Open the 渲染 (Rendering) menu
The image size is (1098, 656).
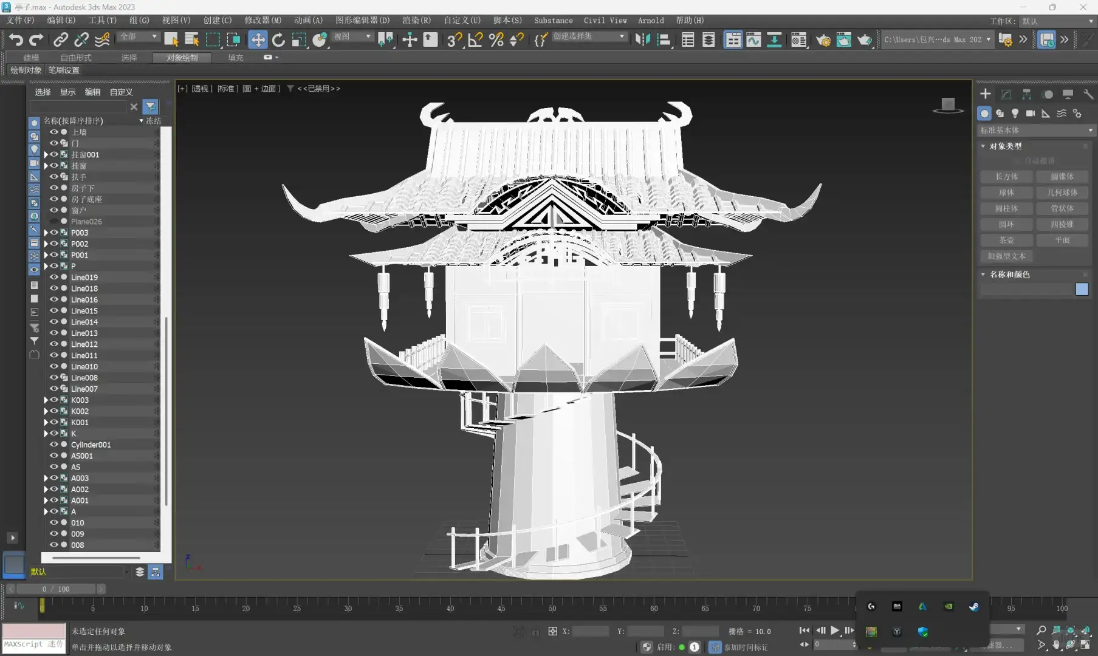416,20
